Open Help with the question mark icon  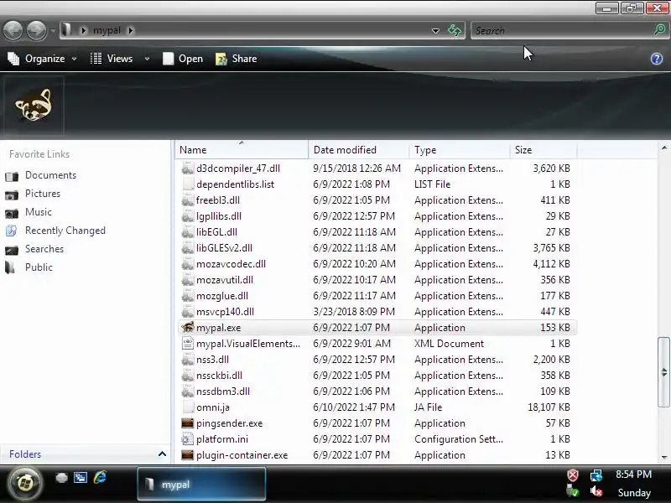[657, 59]
